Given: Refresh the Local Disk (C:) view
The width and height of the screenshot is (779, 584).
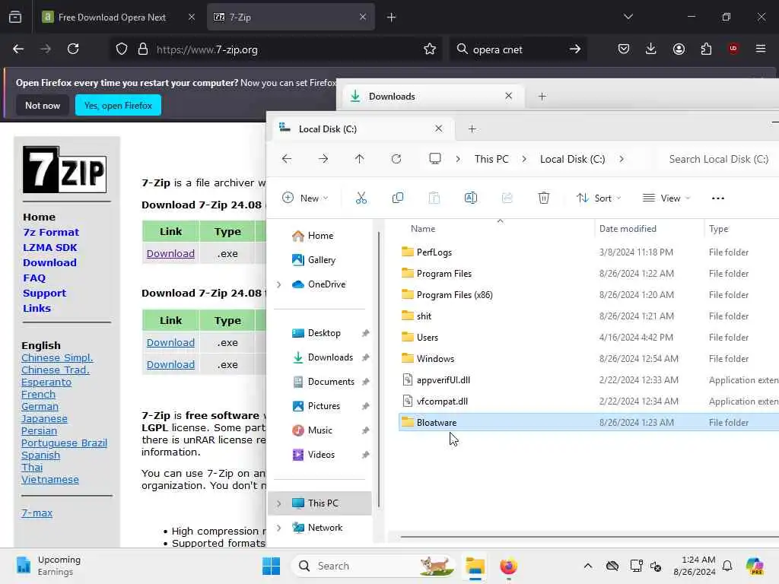Looking at the screenshot, I should coord(396,159).
